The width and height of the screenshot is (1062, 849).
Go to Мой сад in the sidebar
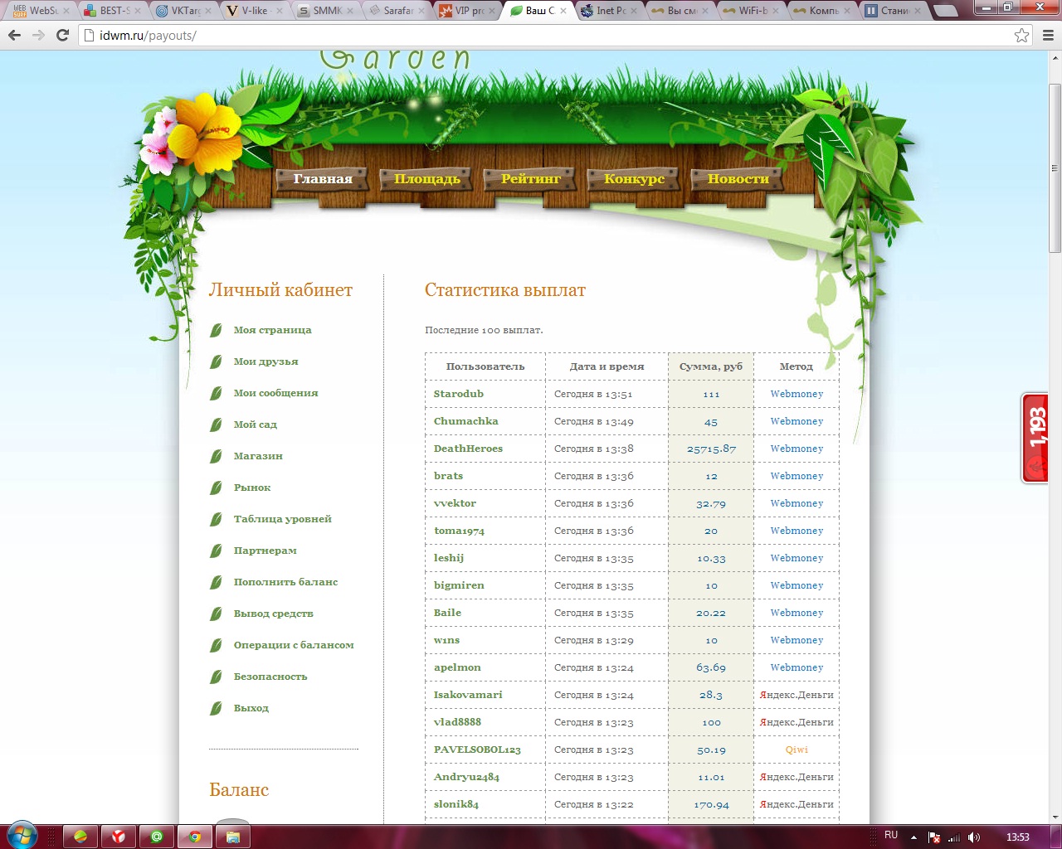255,424
